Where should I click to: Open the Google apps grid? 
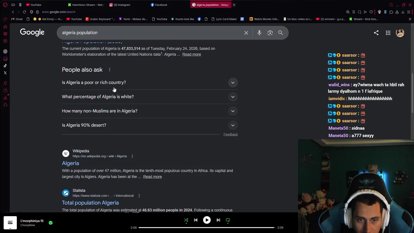pyautogui.click(x=388, y=33)
